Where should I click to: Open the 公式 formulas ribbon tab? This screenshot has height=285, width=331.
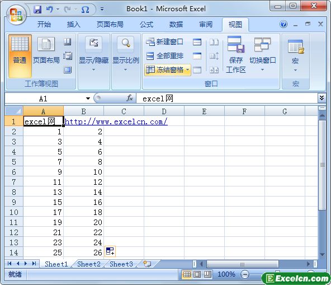click(x=146, y=25)
